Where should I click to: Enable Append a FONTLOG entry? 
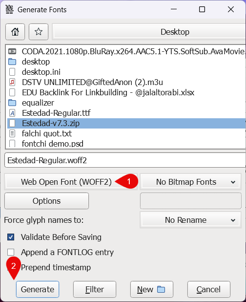[x=11, y=252]
